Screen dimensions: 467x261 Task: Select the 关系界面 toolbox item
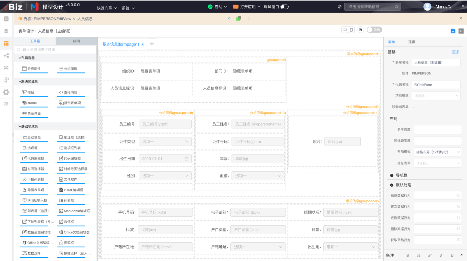coord(34,113)
